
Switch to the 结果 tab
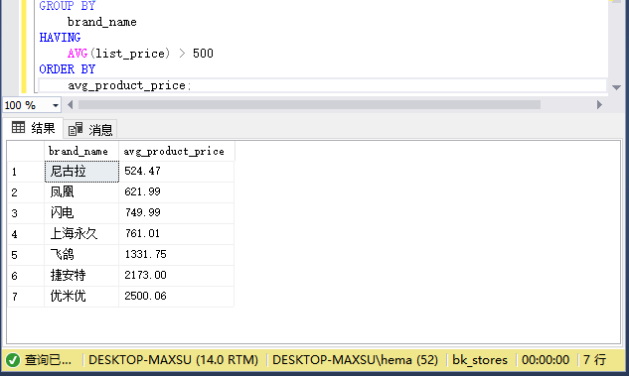(x=33, y=128)
